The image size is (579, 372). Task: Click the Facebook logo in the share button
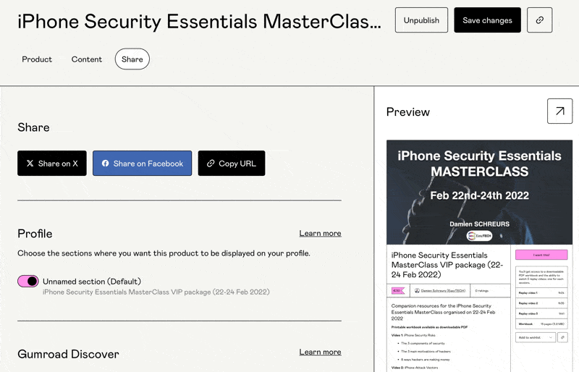pos(105,164)
